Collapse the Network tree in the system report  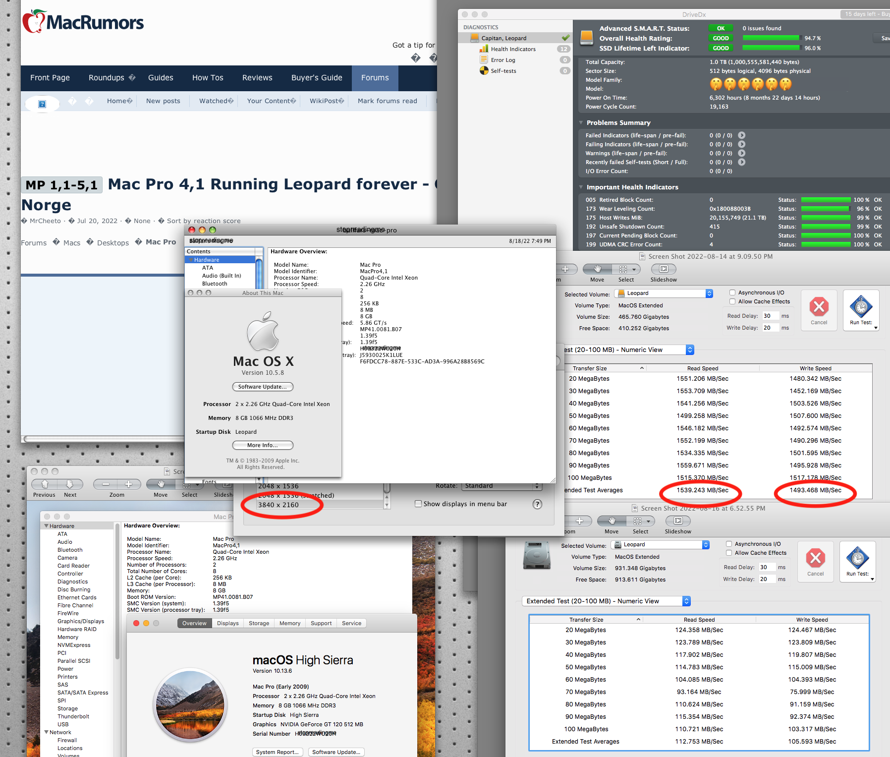point(47,732)
